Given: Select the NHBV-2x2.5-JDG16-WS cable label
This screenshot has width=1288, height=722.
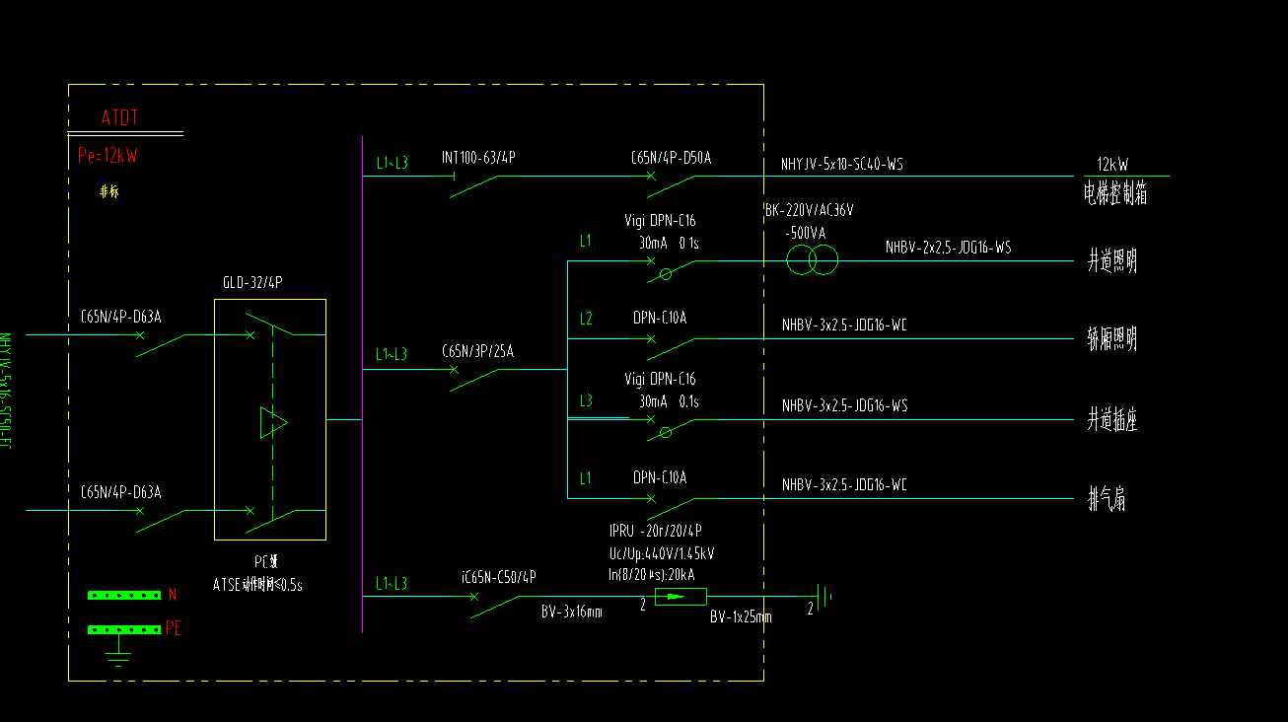Looking at the screenshot, I should [948, 248].
